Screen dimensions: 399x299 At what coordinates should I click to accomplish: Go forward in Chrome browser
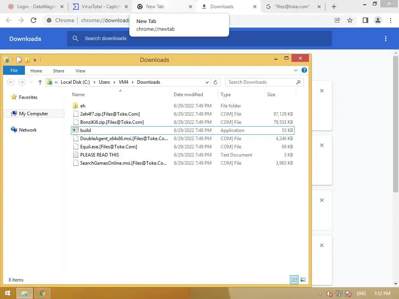(21, 20)
